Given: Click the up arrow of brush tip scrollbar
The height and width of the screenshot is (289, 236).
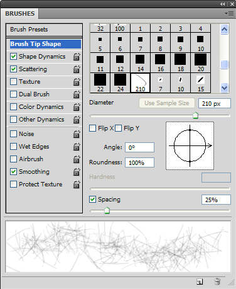Looking at the screenshot, I should [x=224, y=30].
